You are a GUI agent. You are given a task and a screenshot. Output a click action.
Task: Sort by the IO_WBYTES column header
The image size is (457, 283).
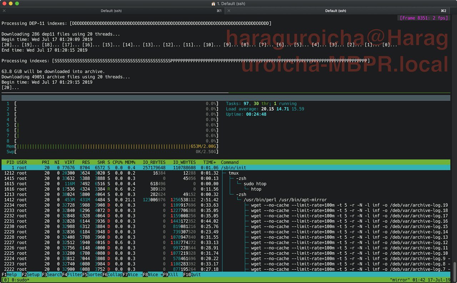pos(184,162)
